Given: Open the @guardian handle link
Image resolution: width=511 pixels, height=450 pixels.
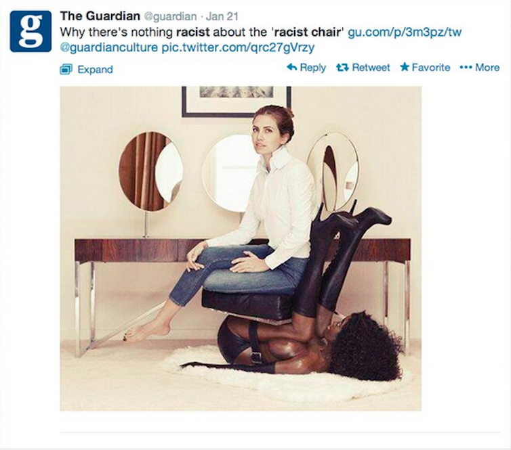Looking at the screenshot, I should (x=171, y=16).
